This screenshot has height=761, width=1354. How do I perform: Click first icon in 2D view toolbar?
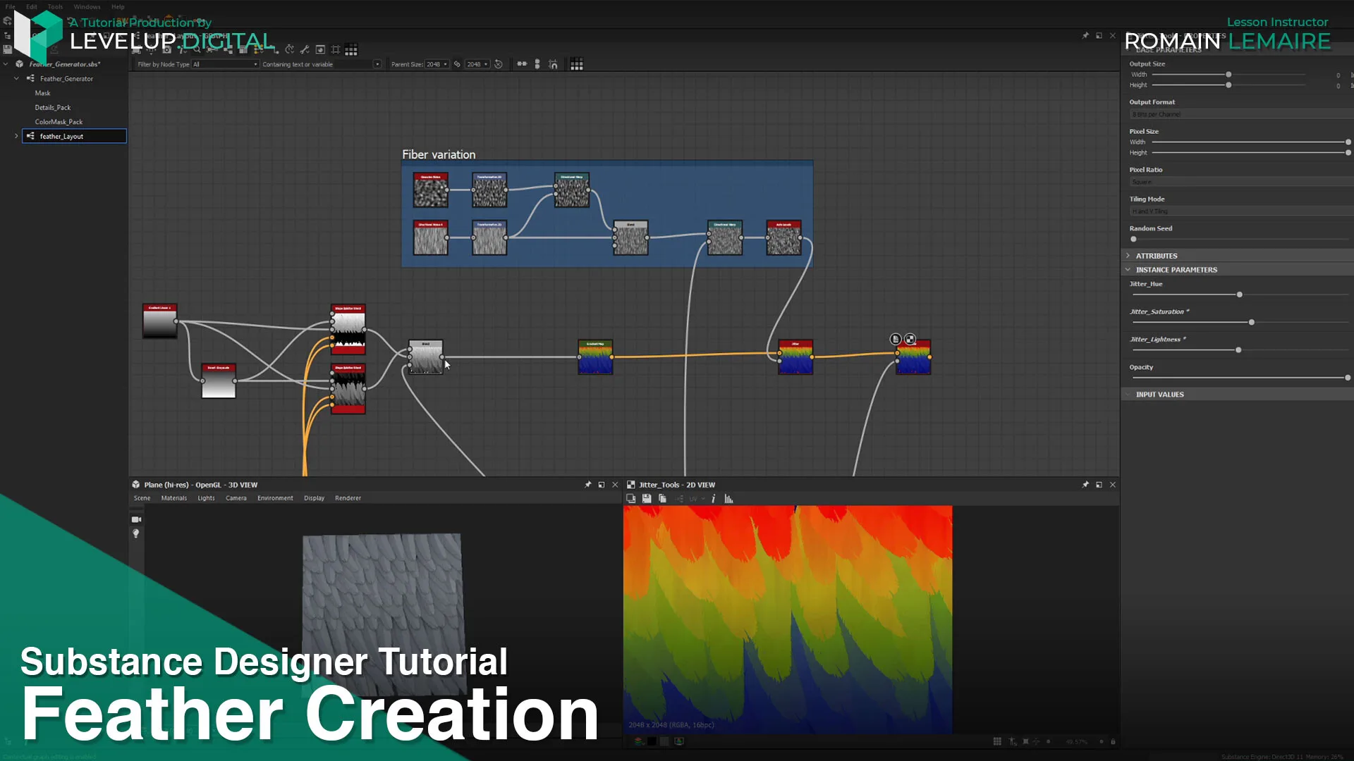coord(631,499)
